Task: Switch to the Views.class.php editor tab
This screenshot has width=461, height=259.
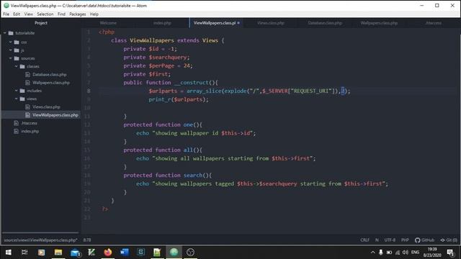Action: point(271,23)
